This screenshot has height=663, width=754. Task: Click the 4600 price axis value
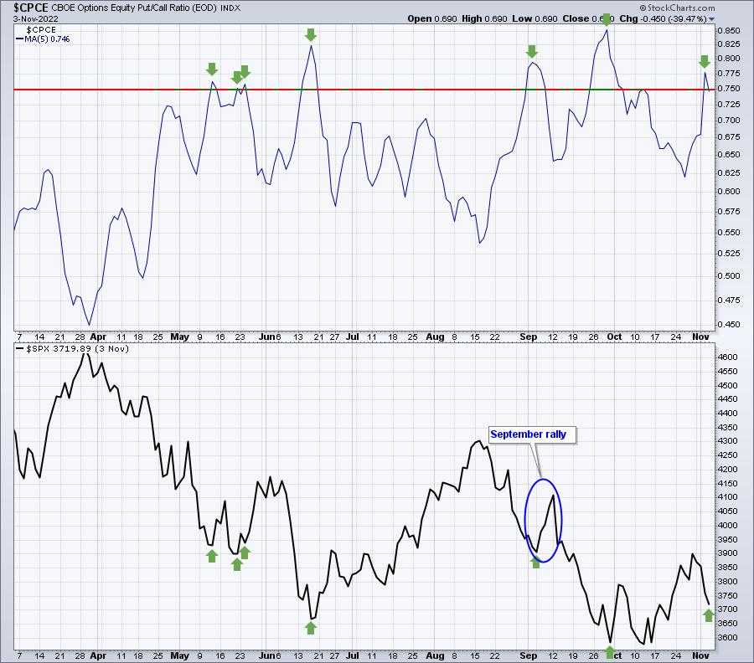(727, 357)
